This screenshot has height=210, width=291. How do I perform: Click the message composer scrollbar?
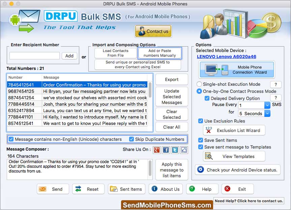(150, 168)
